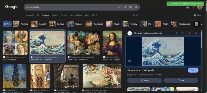Screen dimensions: 207x93
Task: Click large Great Wave preview image
Action: [163, 51]
